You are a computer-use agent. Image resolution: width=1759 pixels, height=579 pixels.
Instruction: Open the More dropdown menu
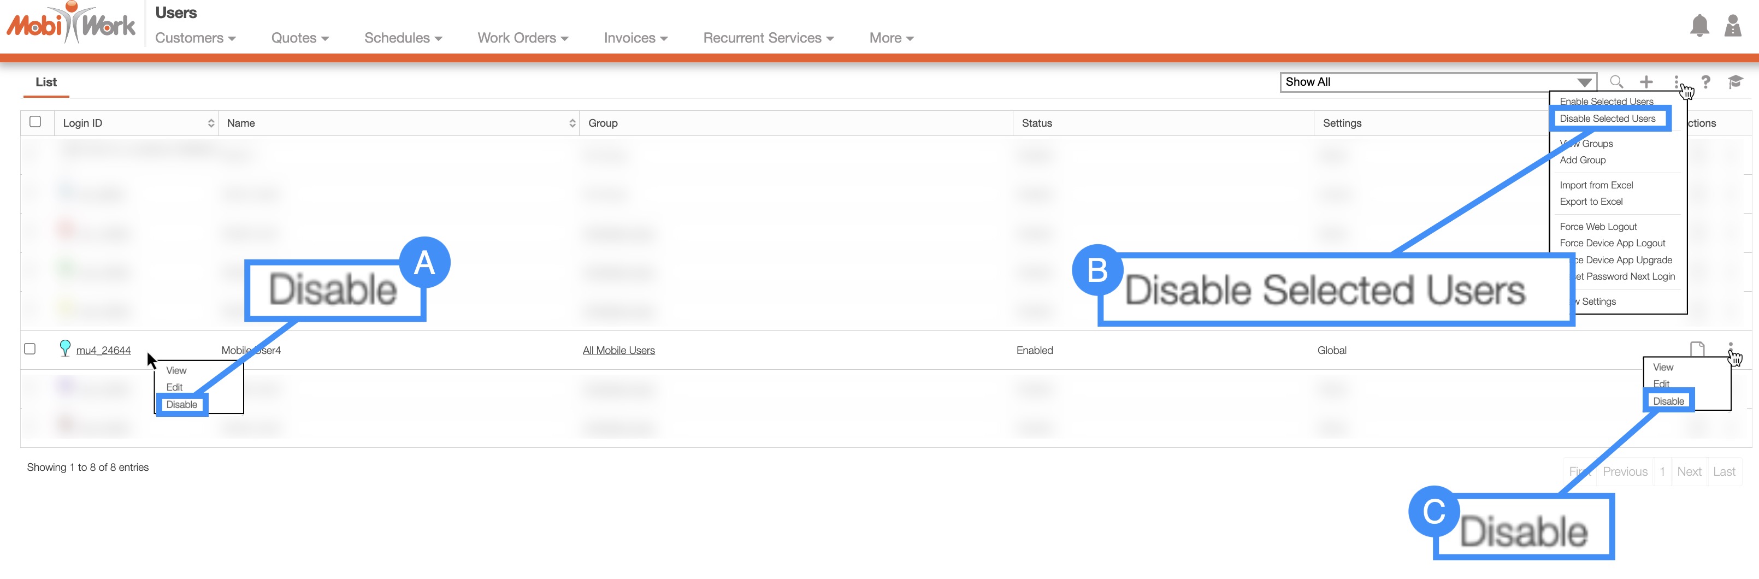890,38
